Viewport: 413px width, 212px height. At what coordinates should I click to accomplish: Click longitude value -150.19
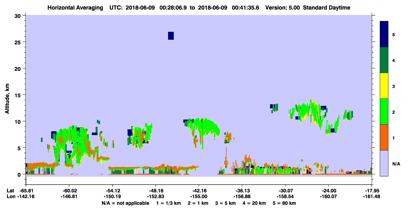(112, 197)
